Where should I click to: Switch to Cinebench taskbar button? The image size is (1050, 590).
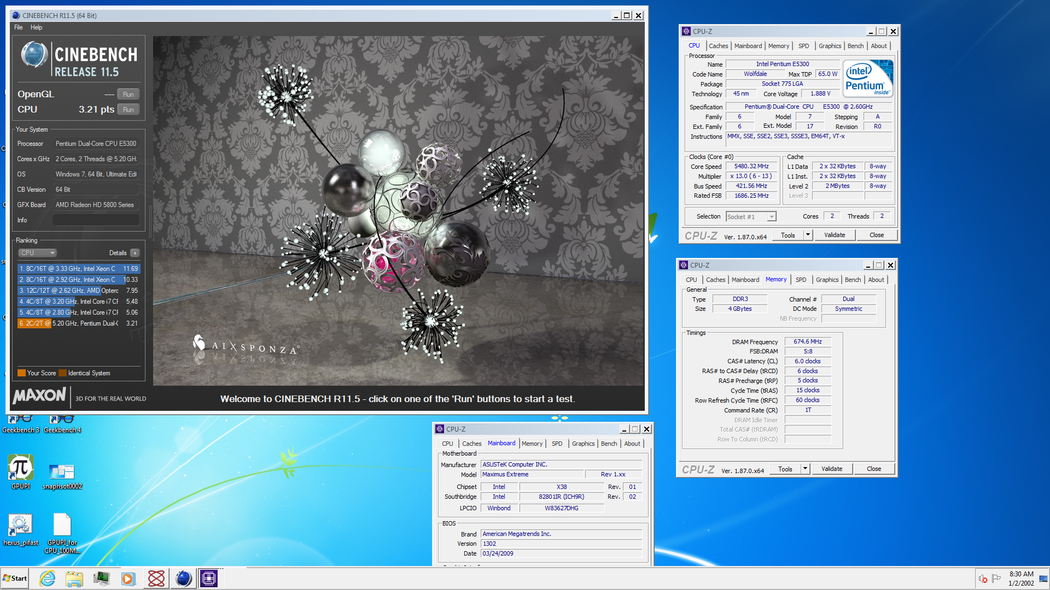click(x=183, y=578)
